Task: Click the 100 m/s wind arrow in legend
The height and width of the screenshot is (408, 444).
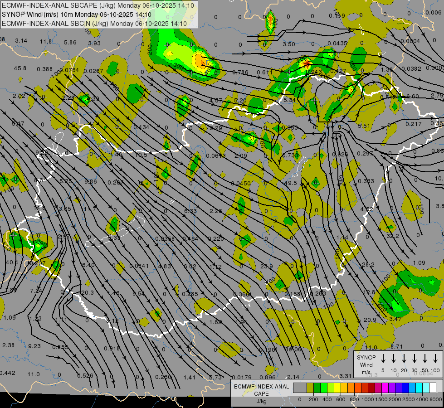Action: pyautogui.click(x=435, y=358)
